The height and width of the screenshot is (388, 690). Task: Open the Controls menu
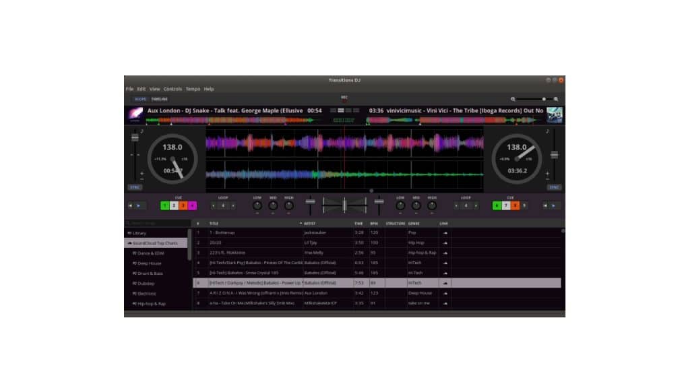[172, 88]
